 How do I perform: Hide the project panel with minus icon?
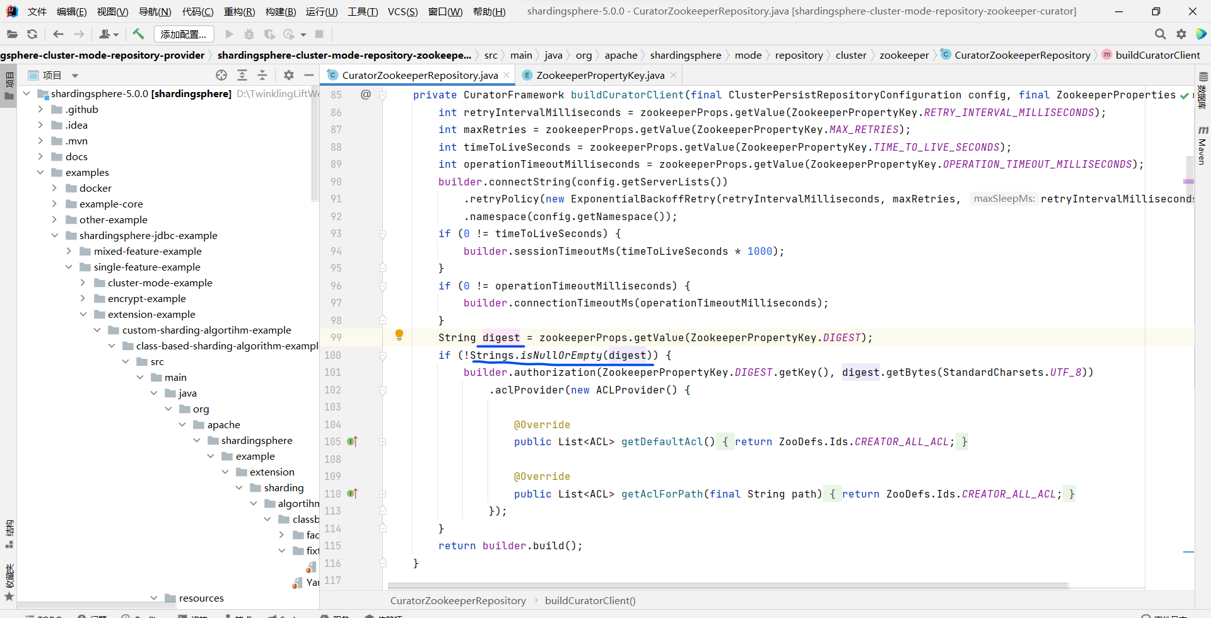309,75
